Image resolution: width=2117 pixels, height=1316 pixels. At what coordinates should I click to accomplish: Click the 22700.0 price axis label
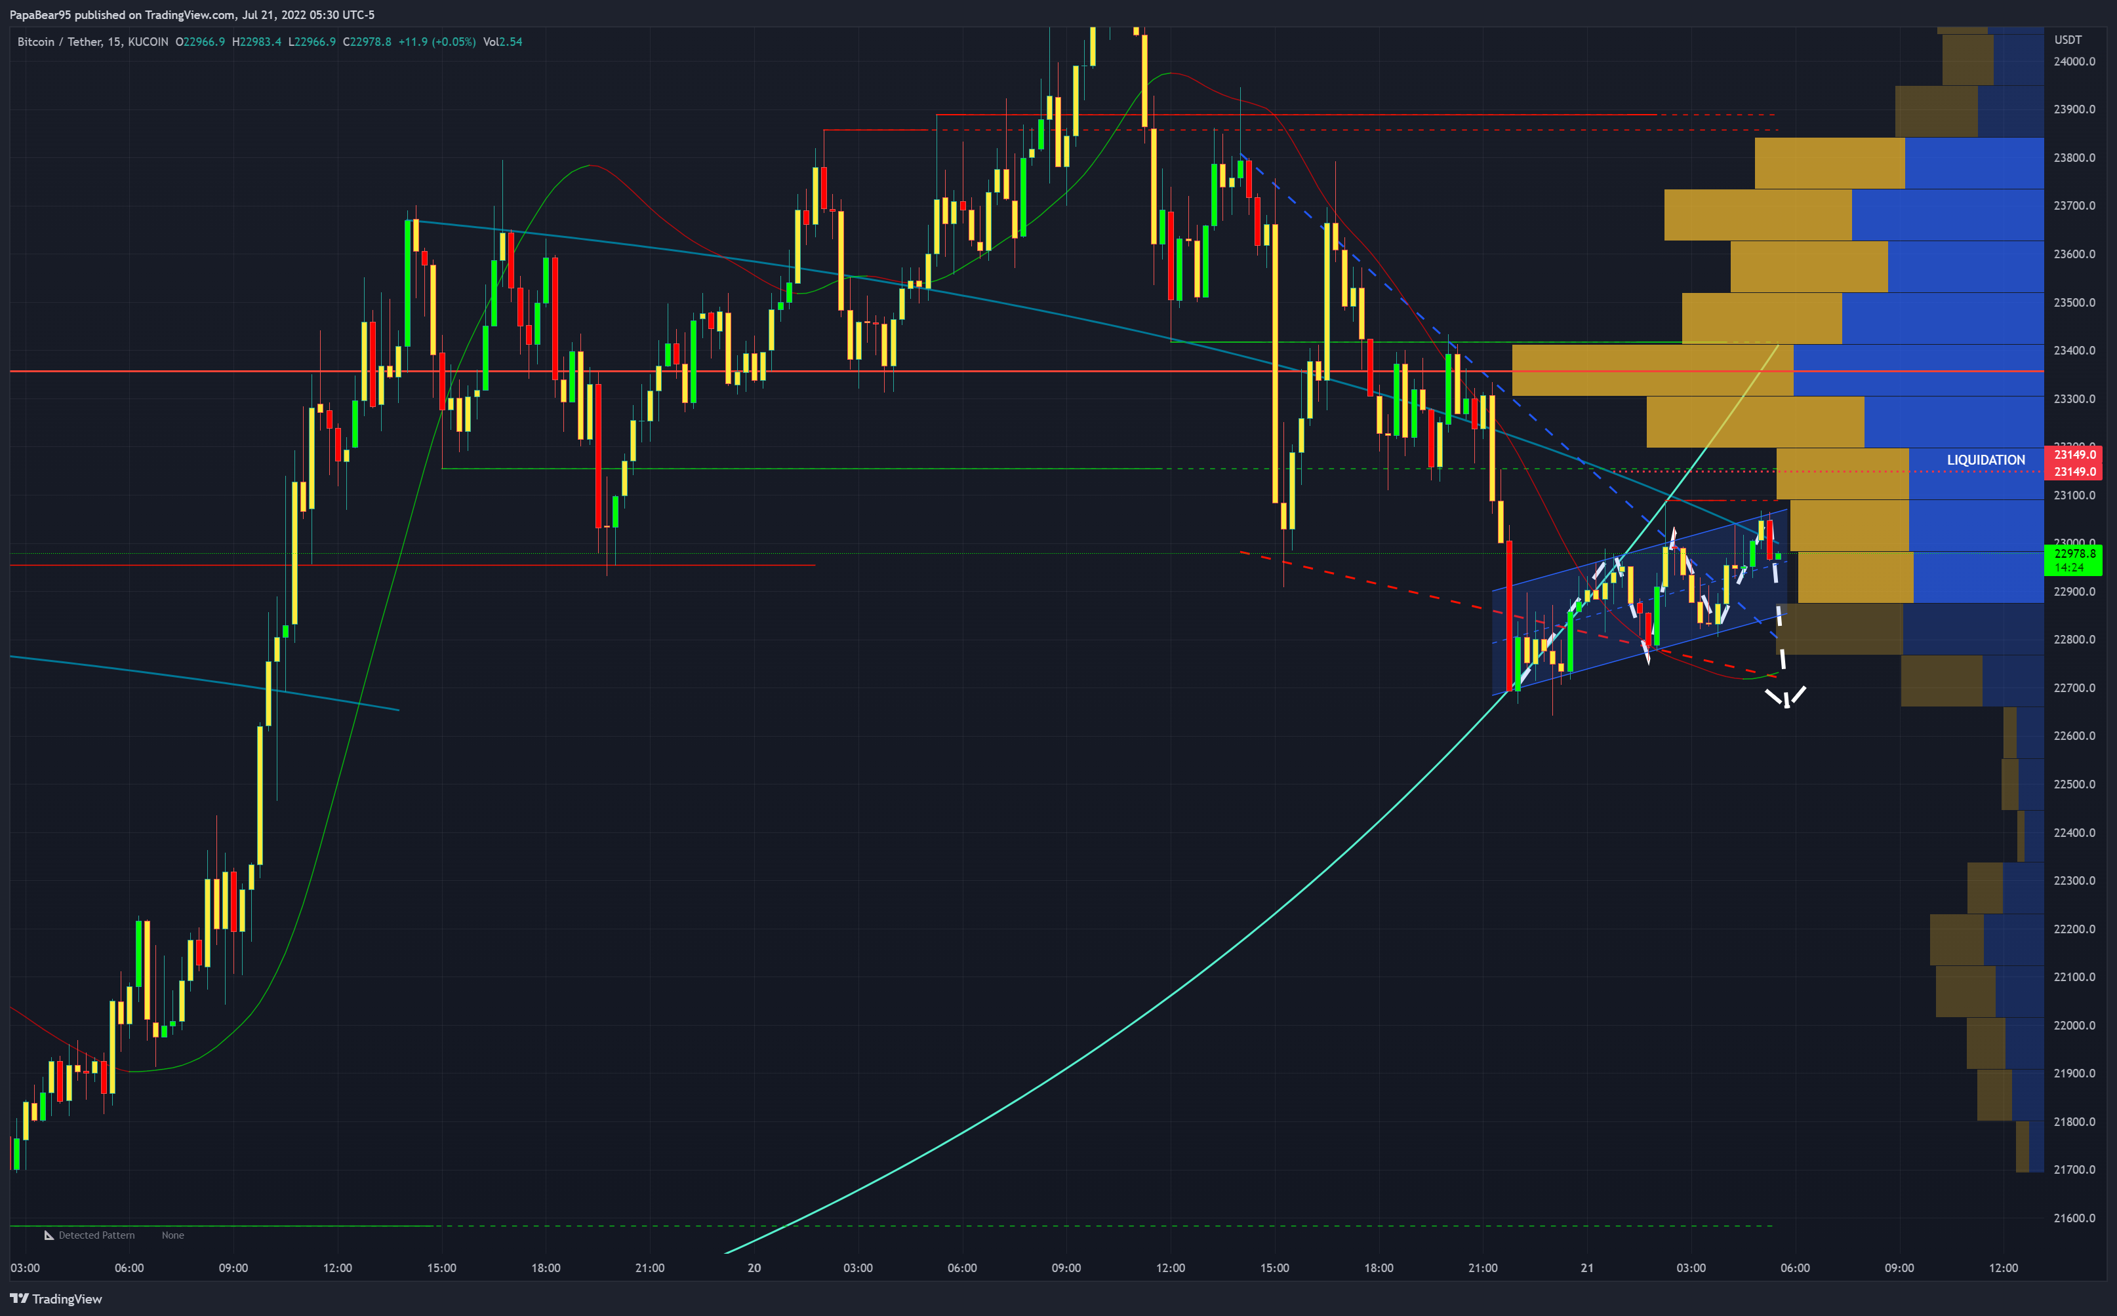tap(2074, 687)
